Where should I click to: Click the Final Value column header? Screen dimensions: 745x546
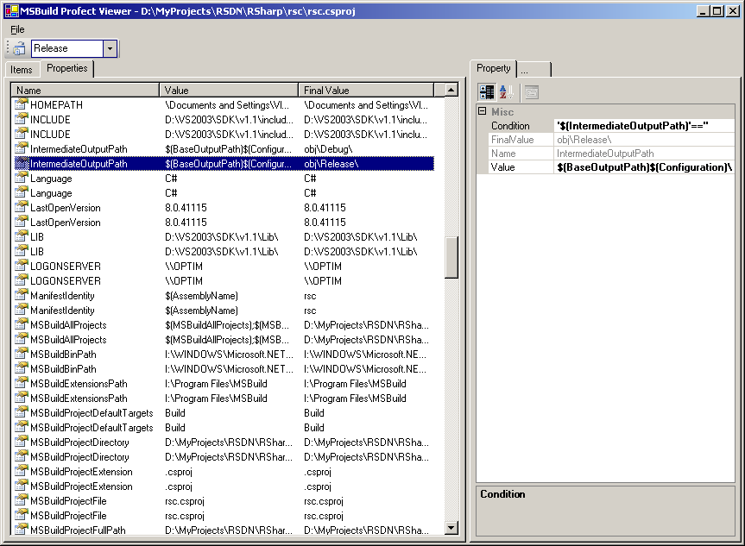367,90
